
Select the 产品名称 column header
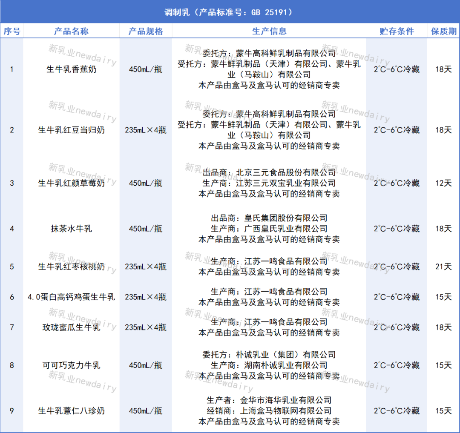point(71,31)
